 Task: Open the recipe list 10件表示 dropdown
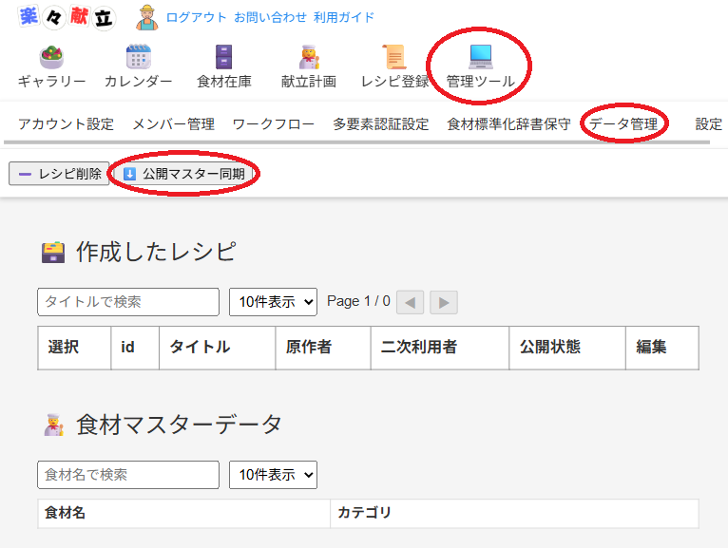click(273, 302)
